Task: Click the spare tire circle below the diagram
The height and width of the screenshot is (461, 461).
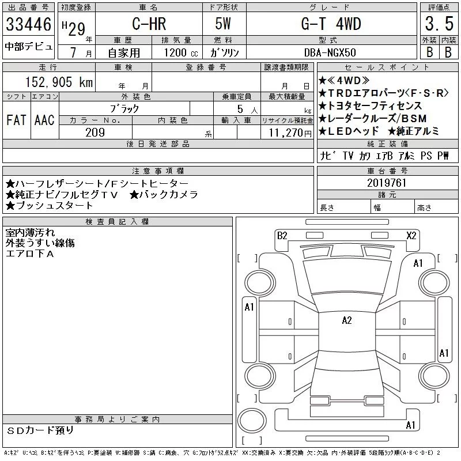Action: point(252,421)
